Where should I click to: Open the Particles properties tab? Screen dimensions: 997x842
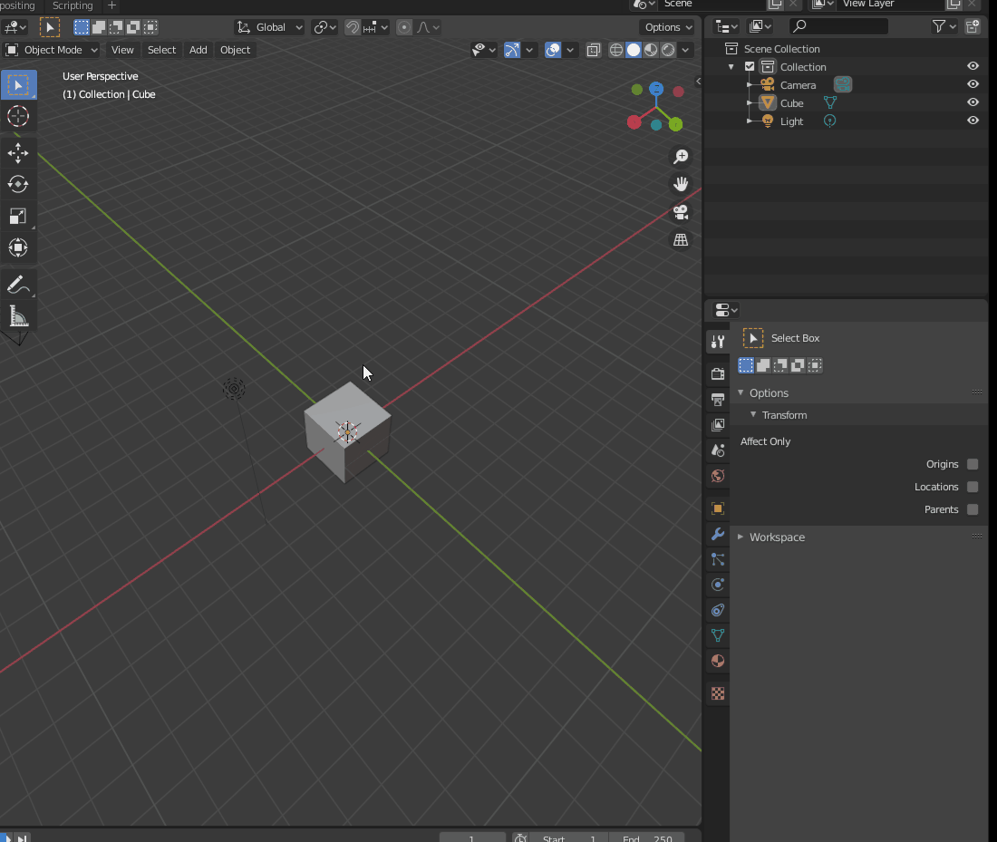[x=718, y=559]
